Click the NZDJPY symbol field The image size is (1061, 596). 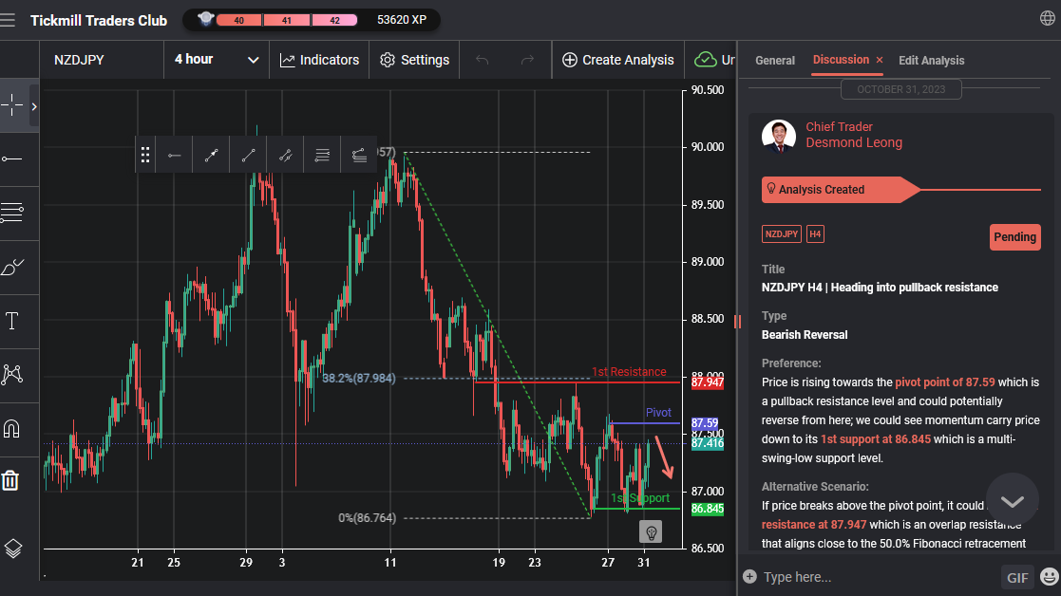coord(102,60)
